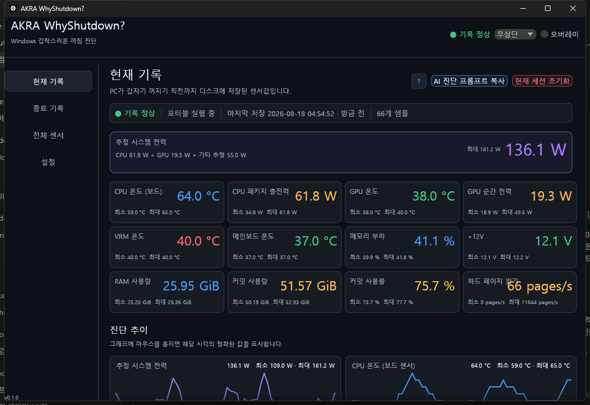Click the question mark help button
The width and height of the screenshot is (590, 405).
coord(419,81)
